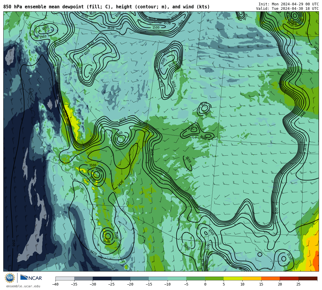Viewport: 322px width, 290px height.
Task: Select the 850 hPa ensemble mean dewpoint title
Action: pos(106,7)
